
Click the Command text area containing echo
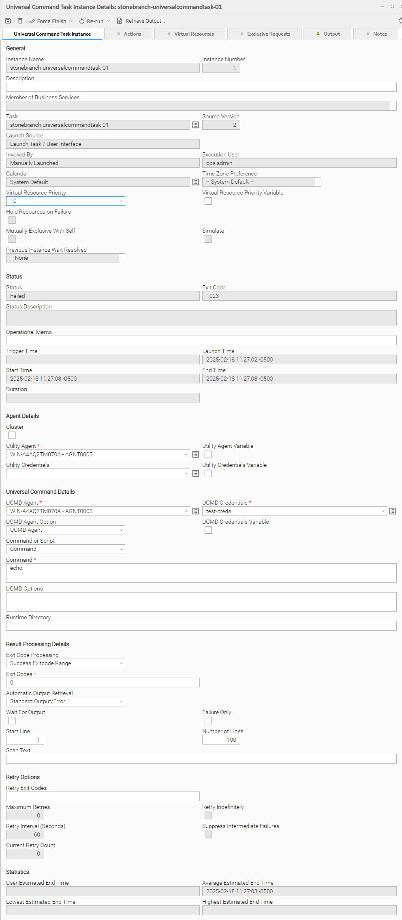click(201, 573)
